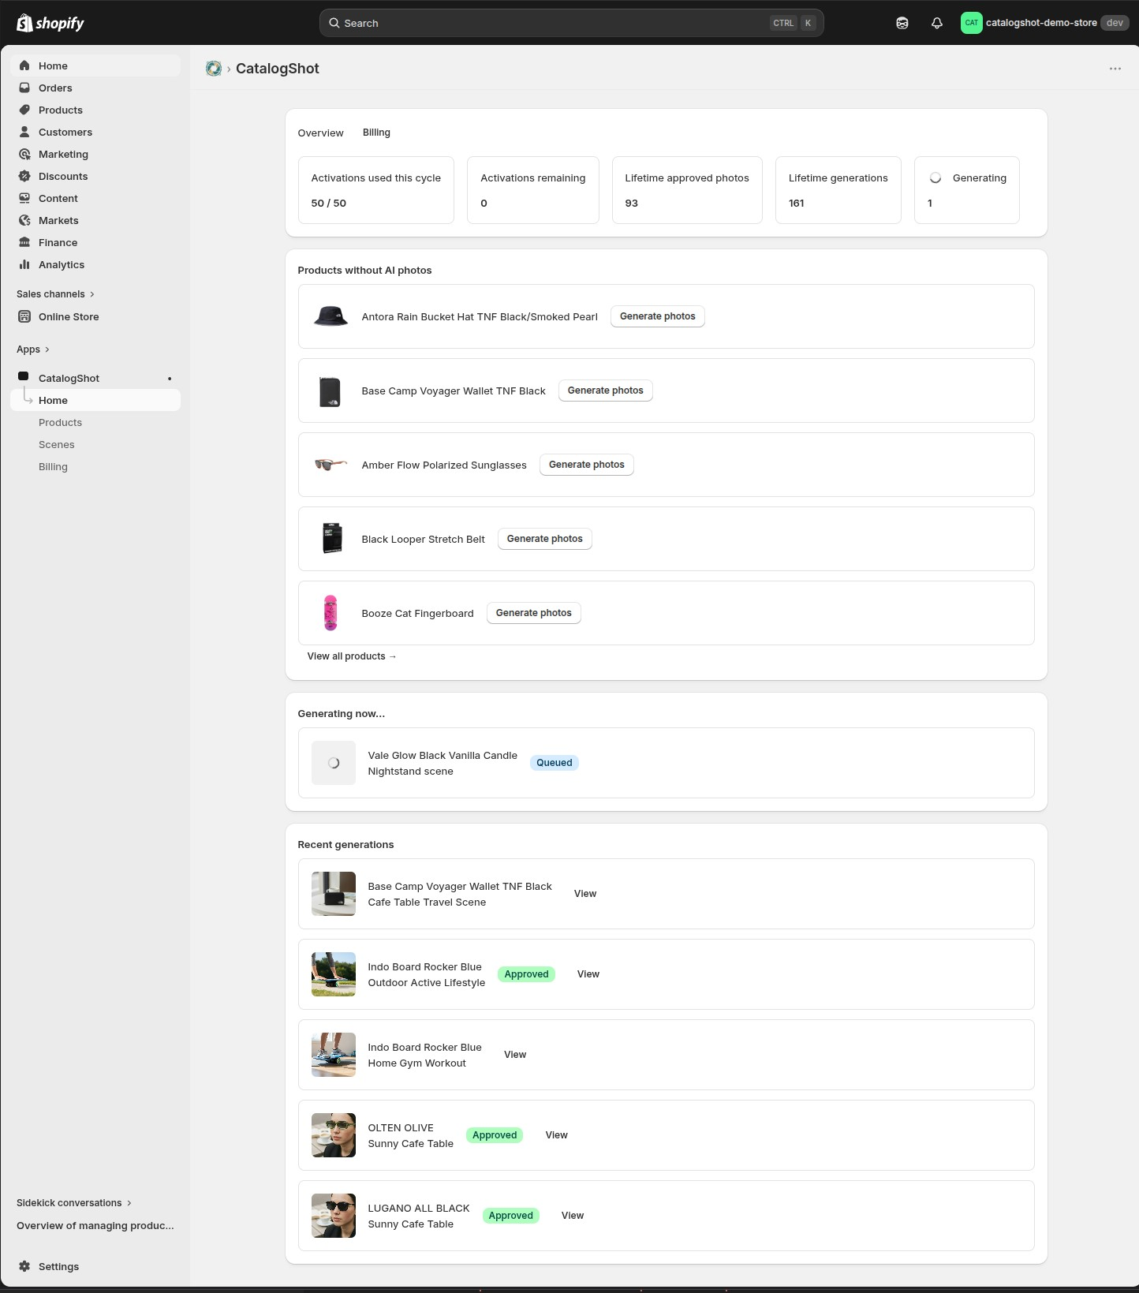Click the Generating status card
The width and height of the screenshot is (1139, 1293).
pyautogui.click(x=967, y=190)
